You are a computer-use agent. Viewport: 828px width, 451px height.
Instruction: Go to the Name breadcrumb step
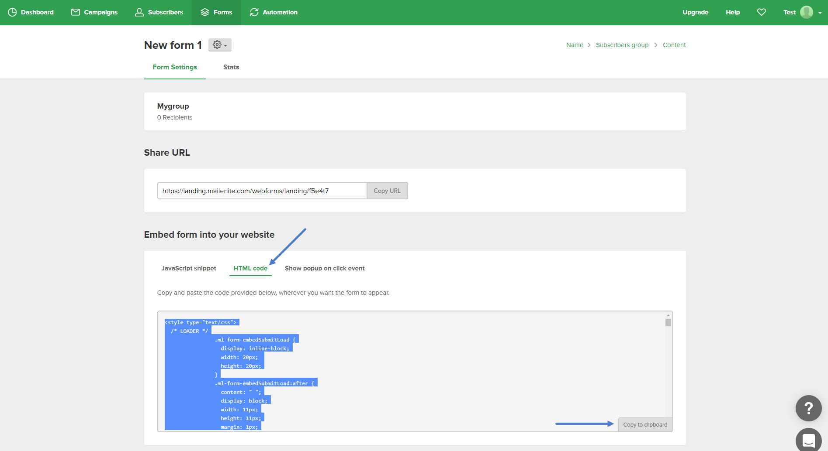(x=575, y=45)
